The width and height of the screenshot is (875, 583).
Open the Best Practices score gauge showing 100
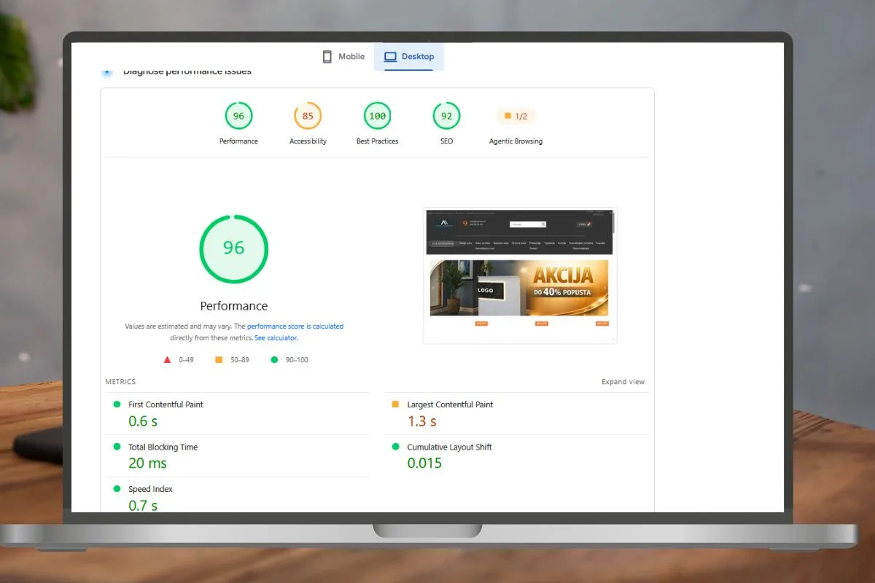click(x=377, y=116)
